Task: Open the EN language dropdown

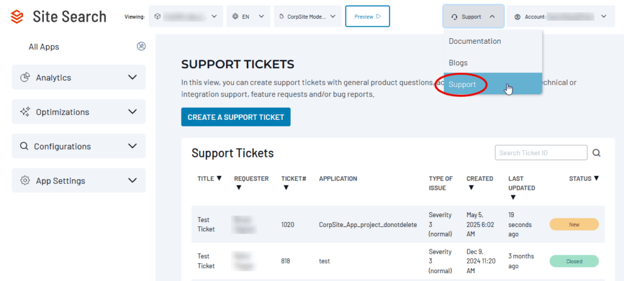Action: point(248,16)
